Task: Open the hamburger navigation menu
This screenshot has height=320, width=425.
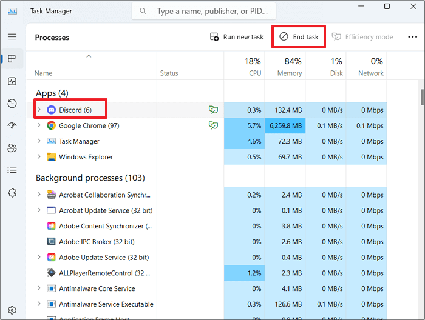Action: [12, 36]
